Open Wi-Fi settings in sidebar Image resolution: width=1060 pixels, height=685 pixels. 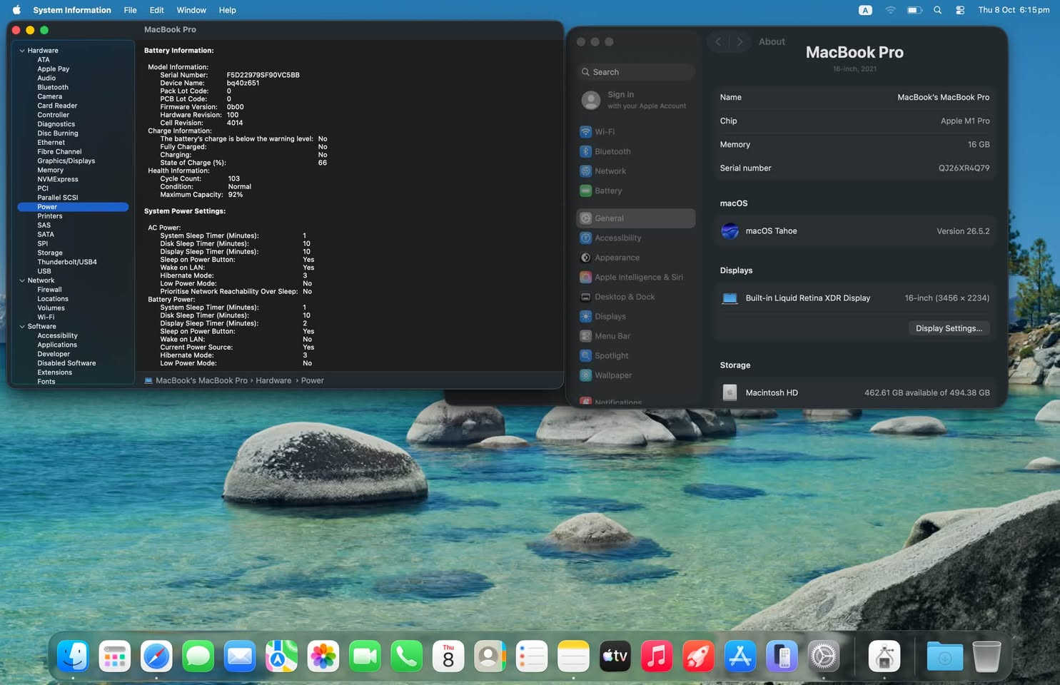[635, 132]
